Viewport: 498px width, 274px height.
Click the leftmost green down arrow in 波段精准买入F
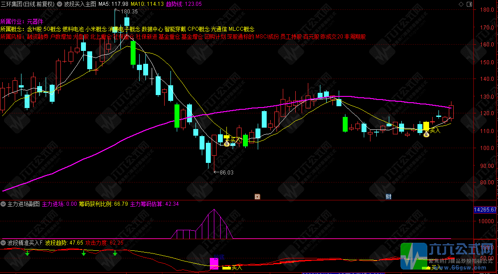(x=27, y=253)
